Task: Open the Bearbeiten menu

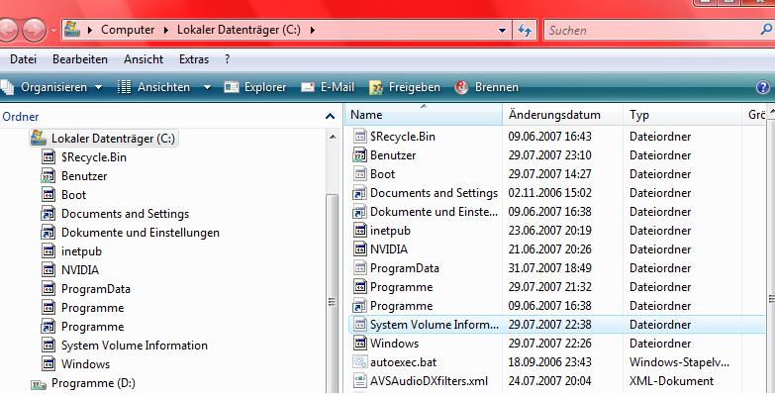Action: (x=80, y=59)
